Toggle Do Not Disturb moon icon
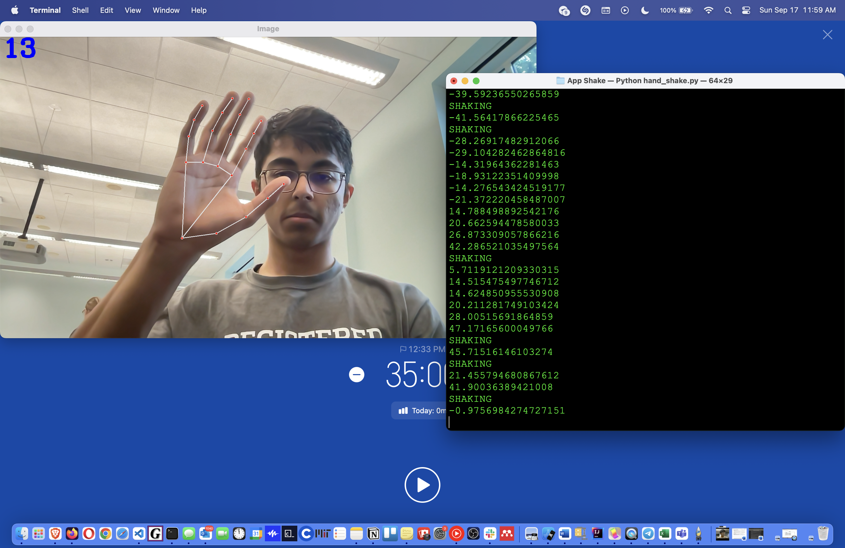This screenshot has width=845, height=548. [645, 10]
